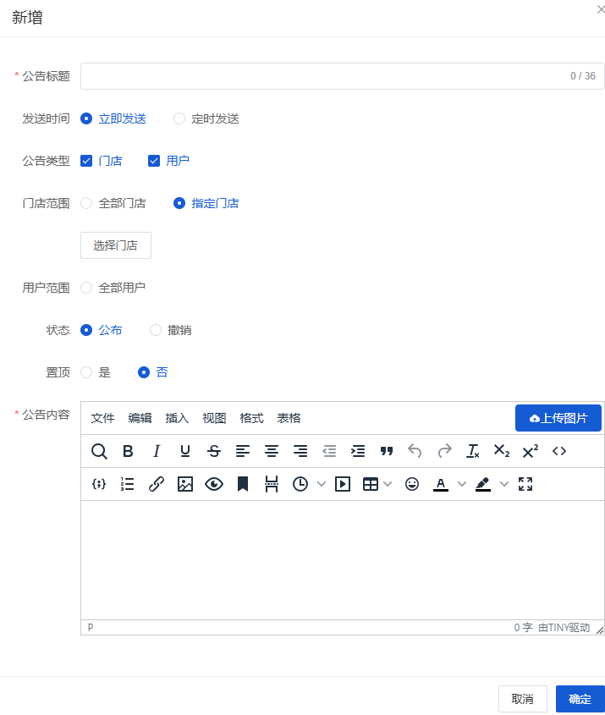This screenshot has width=605, height=715.
Task: Open the source code view
Action: click(559, 451)
